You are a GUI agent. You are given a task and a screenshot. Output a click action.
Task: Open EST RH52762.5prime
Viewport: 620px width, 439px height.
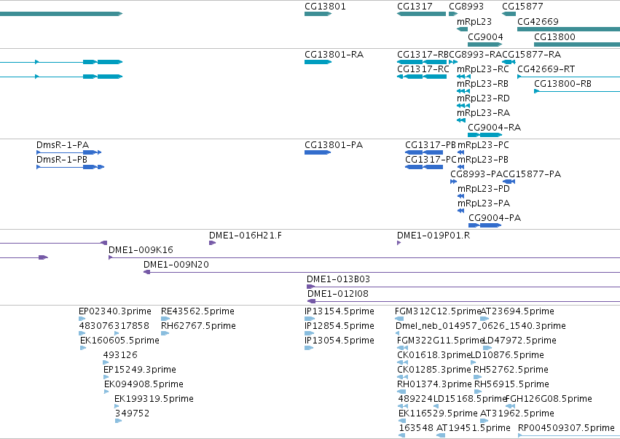coord(511,370)
